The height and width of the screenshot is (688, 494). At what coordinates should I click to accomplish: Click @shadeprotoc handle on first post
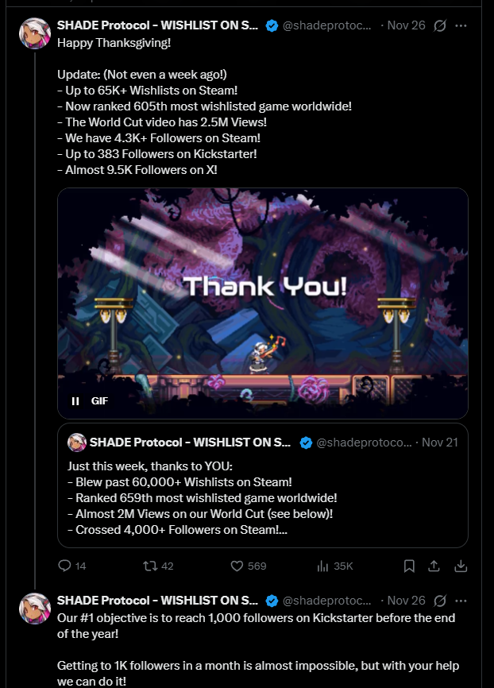click(x=327, y=25)
